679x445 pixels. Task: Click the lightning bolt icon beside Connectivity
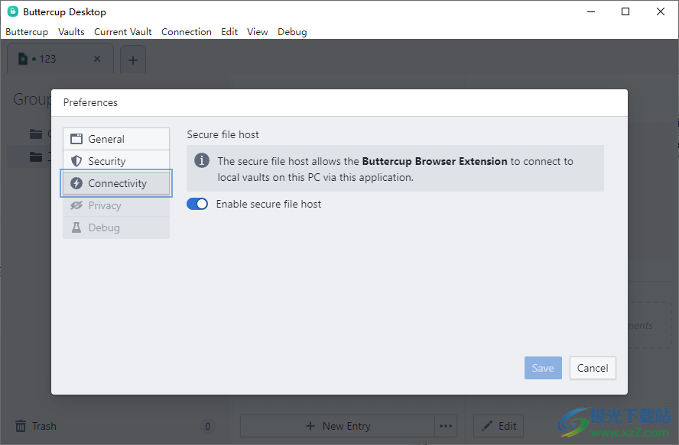tap(76, 183)
